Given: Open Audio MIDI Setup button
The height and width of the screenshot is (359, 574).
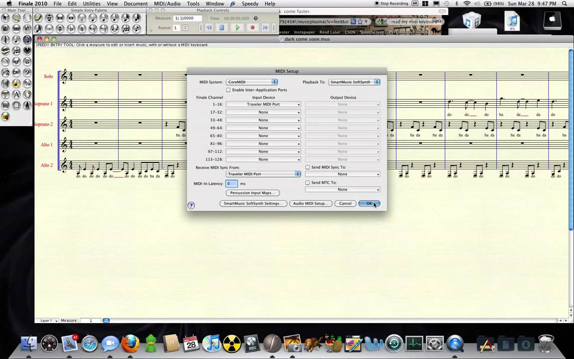Looking at the screenshot, I should (x=310, y=203).
